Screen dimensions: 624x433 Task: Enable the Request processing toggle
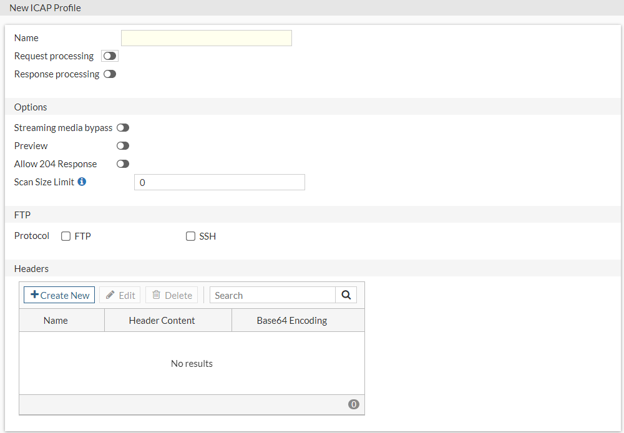point(110,56)
